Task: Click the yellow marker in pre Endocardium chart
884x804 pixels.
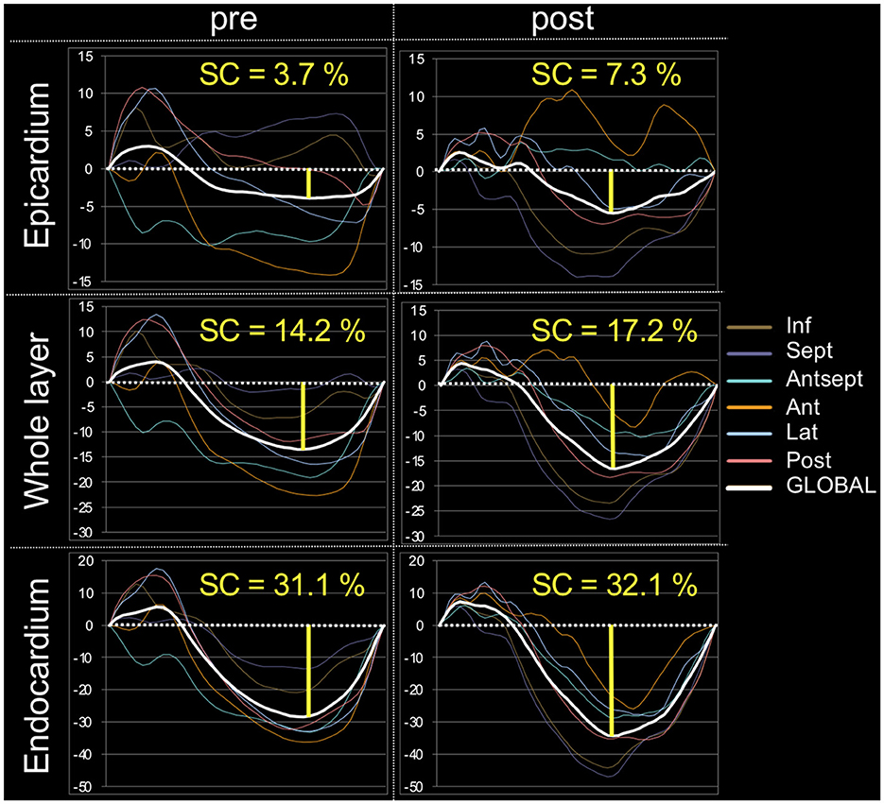Action: (308, 671)
